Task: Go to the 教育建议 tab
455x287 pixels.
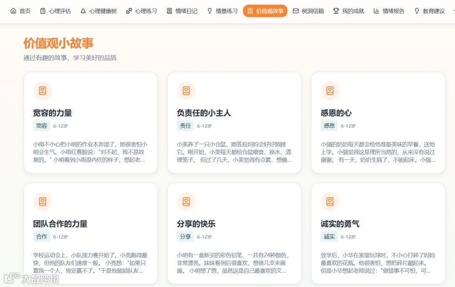Action: click(429, 11)
